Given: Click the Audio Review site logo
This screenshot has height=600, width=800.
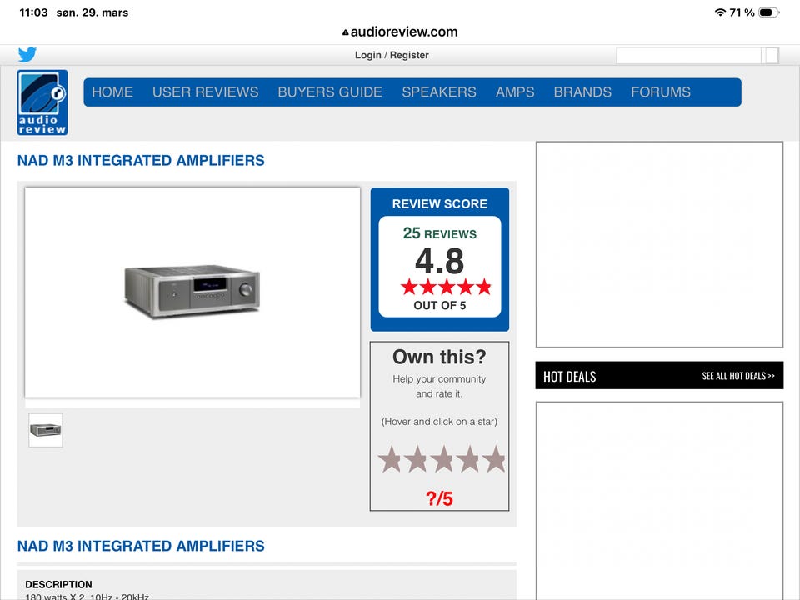Looking at the screenshot, I should [42, 102].
